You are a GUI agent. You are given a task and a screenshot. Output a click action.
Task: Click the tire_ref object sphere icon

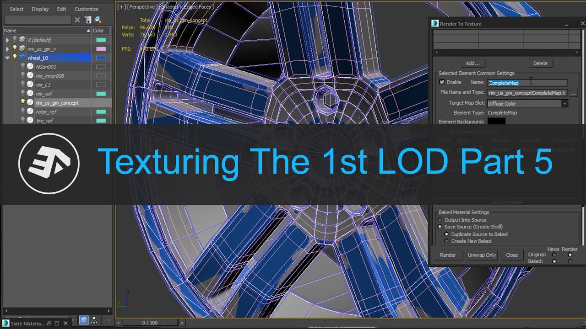[30, 120]
